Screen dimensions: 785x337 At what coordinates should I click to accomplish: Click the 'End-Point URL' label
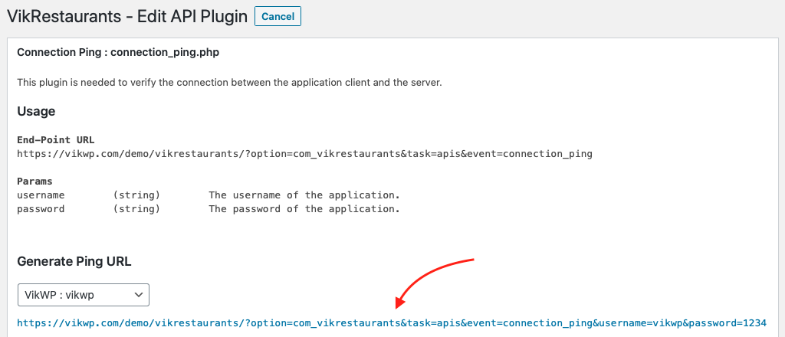click(x=55, y=139)
